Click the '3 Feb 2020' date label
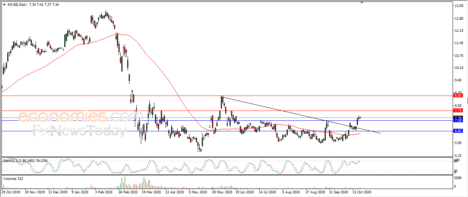Image resolution: width=468 pixels, height=197 pixels. 104,192
